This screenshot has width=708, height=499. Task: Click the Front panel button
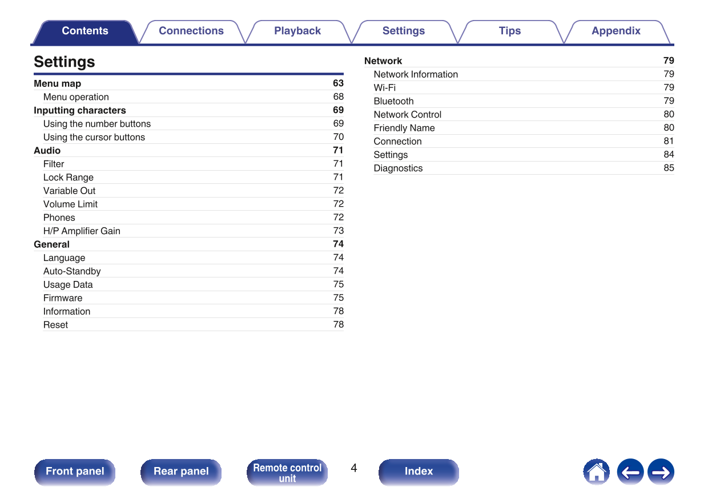tap(75, 472)
